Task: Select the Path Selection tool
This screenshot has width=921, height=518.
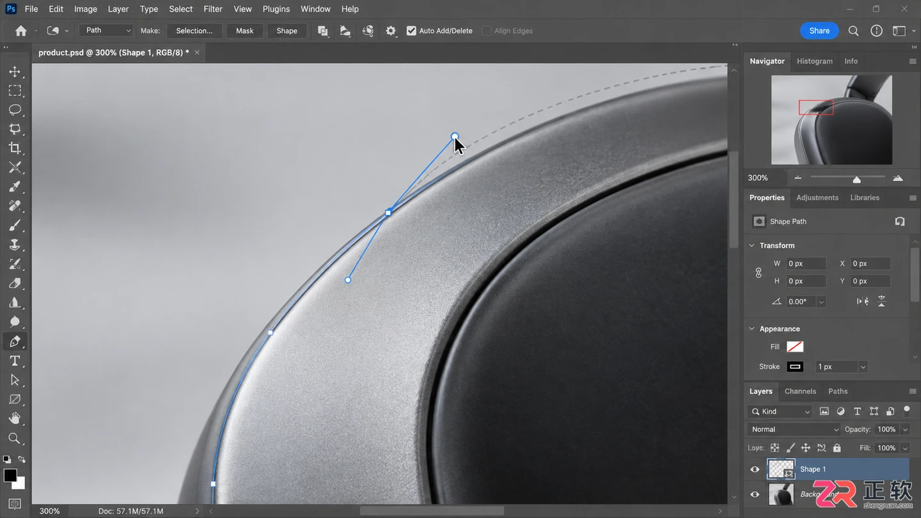Action: [x=15, y=380]
